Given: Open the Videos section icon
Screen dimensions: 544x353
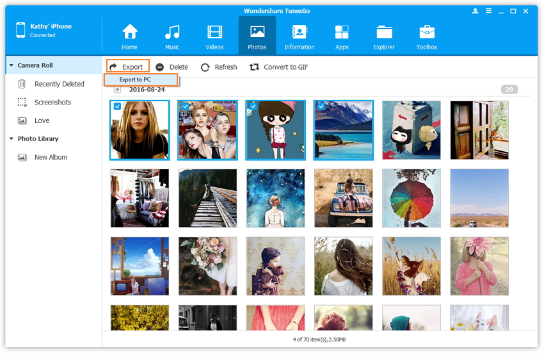Looking at the screenshot, I should [214, 32].
